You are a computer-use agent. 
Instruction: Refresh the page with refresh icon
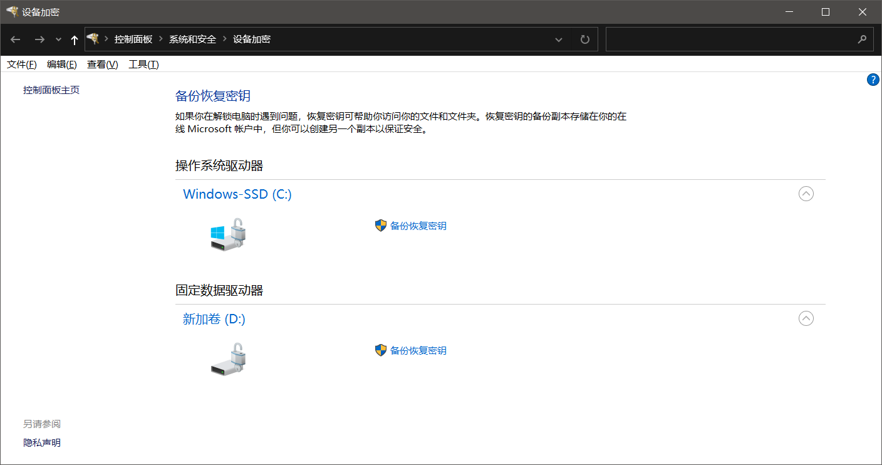585,39
